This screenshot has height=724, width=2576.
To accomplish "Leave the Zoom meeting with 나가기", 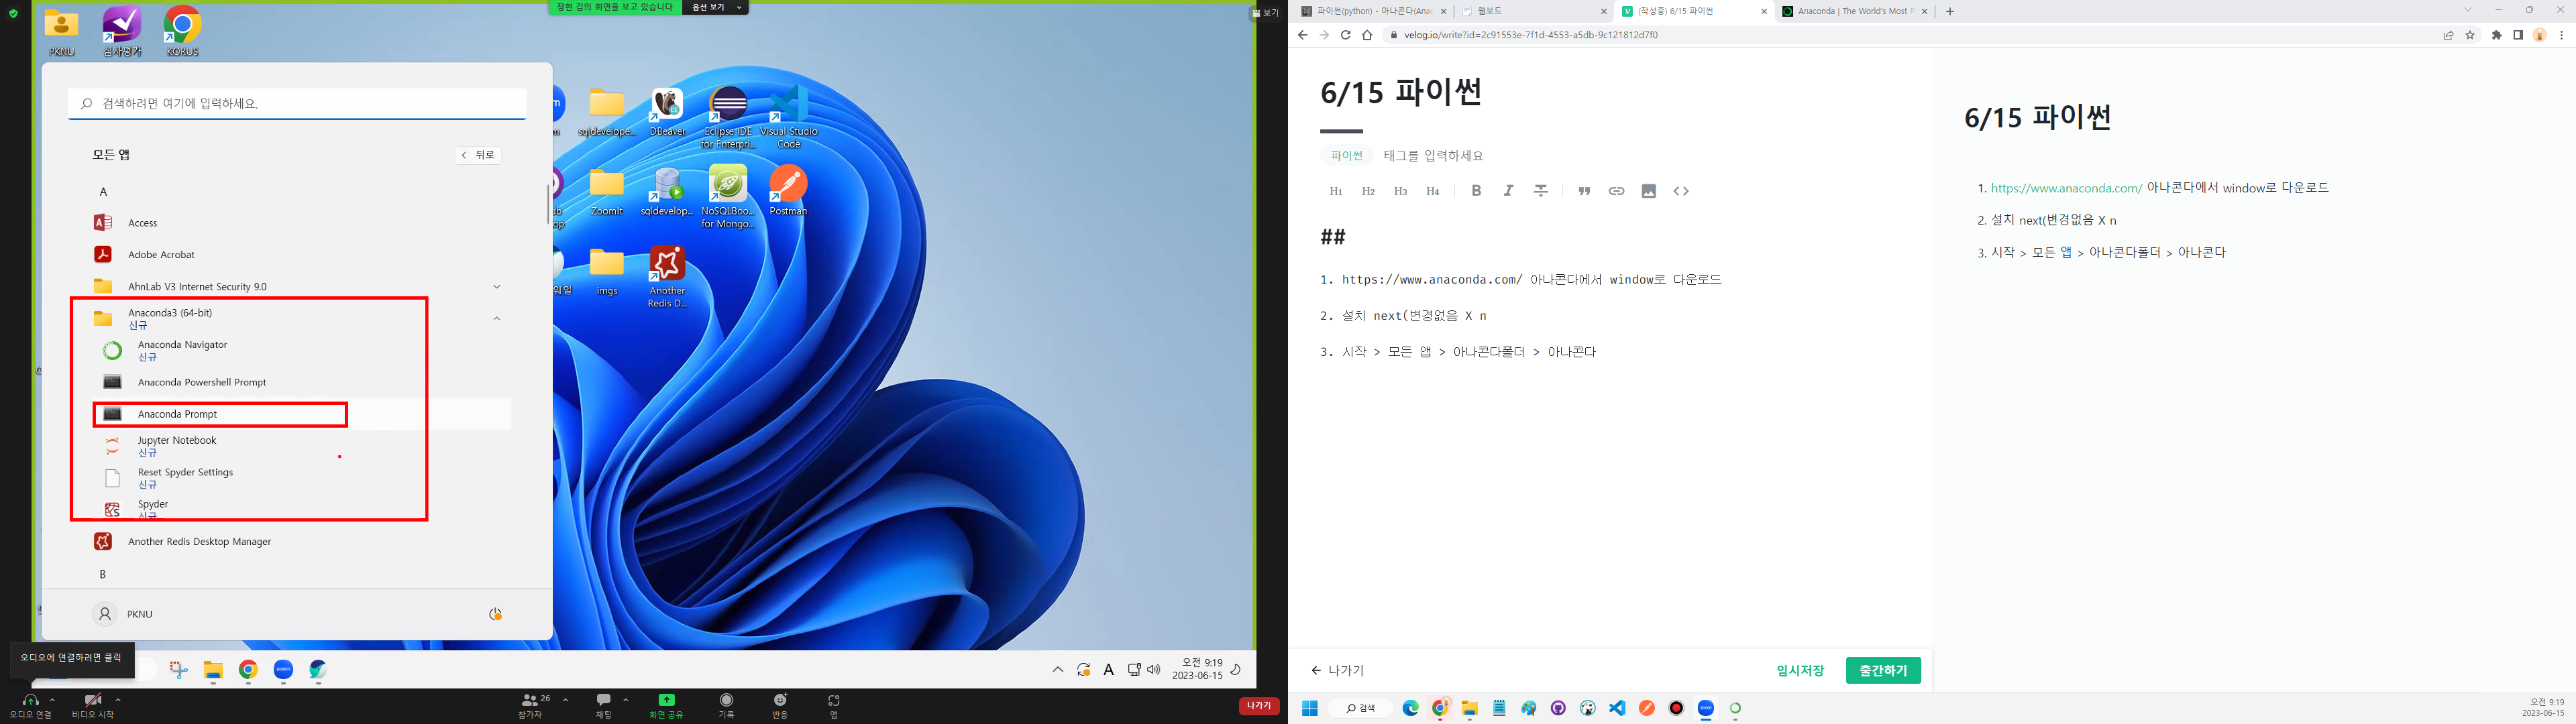I will coord(1259,705).
